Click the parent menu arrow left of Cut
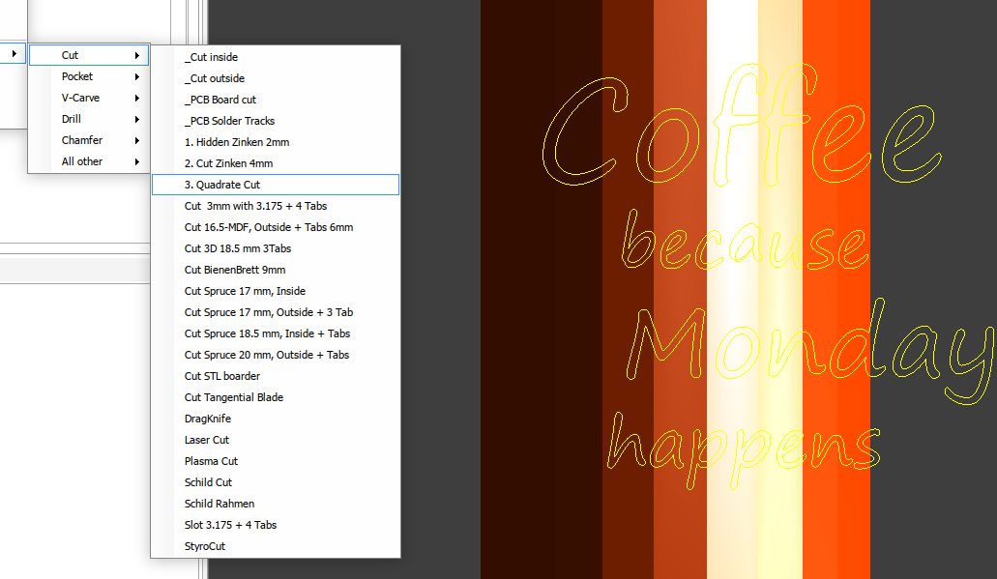 pos(14,53)
